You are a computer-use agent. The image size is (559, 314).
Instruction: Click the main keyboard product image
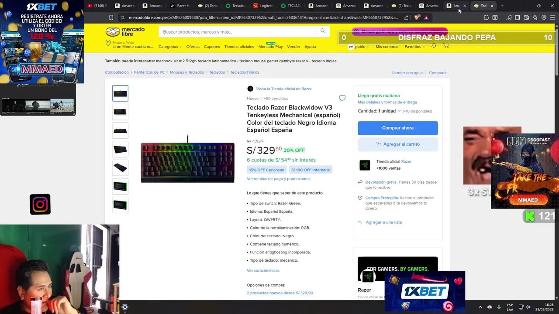point(188,160)
